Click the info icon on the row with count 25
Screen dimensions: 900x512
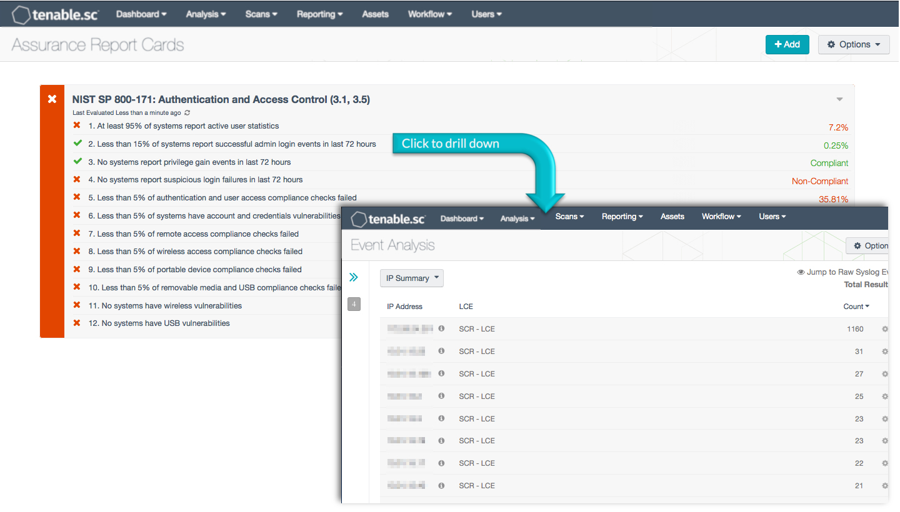click(x=441, y=396)
